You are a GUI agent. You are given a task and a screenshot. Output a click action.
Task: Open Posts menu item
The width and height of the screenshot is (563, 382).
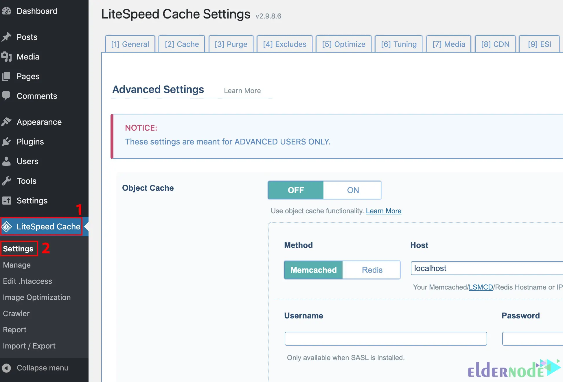[44, 37]
